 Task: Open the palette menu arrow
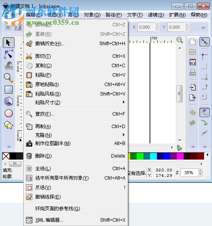[x=207, y=155]
